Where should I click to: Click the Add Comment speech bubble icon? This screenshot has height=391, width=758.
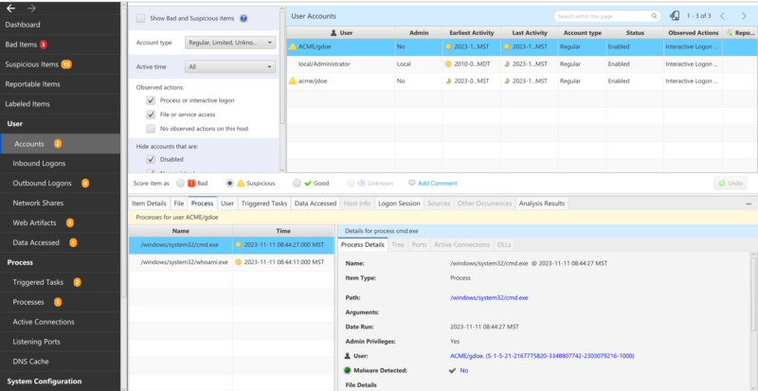pyautogui.click(x=411, y=183)
